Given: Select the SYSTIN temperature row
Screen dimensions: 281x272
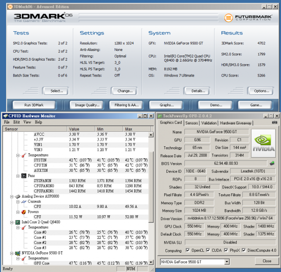Looking at the screenshot, I should 76,160.
